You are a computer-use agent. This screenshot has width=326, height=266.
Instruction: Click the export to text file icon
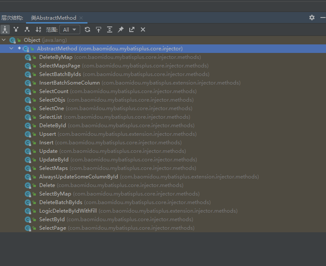coord(132,29)
